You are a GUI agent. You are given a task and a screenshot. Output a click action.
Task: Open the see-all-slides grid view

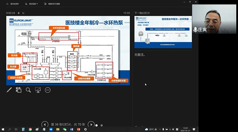coord(18,90)
